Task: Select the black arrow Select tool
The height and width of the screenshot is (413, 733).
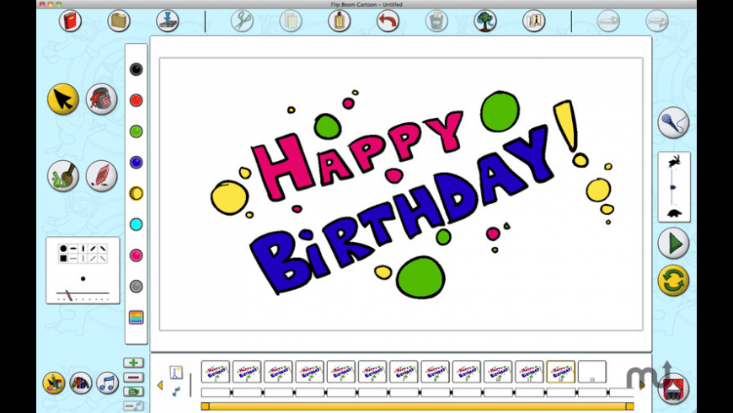Action: (x=63, y=99)
